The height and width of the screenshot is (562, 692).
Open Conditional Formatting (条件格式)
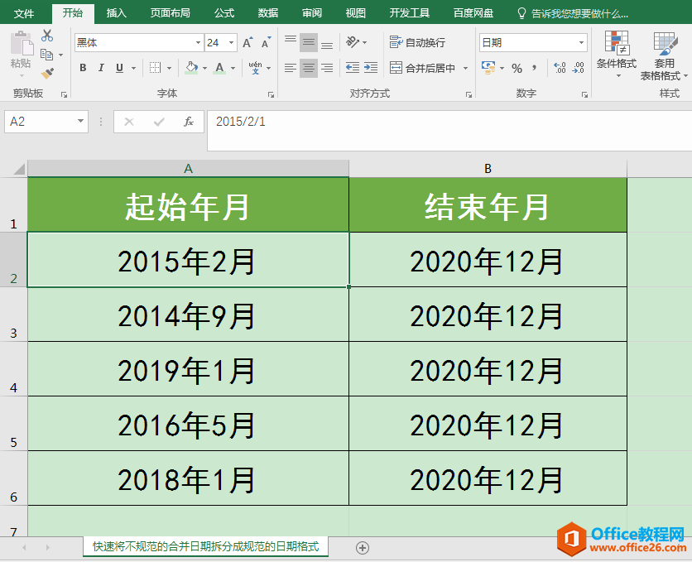[x=617, y=54]
